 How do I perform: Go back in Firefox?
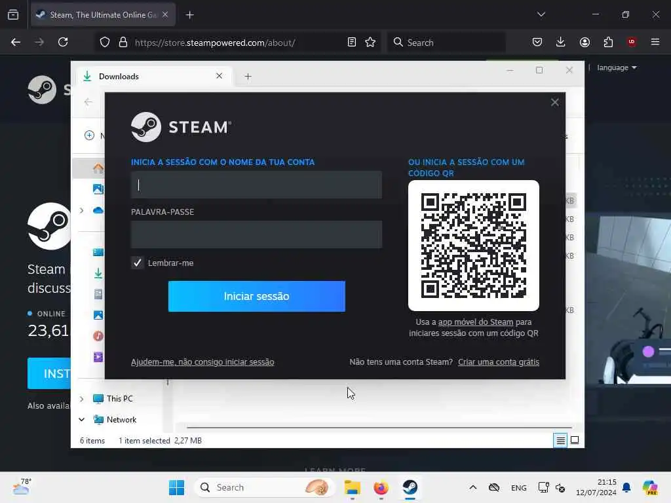[x=16, y=42]
